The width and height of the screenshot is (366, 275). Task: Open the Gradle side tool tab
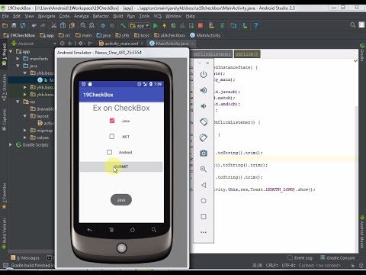[362, 53]
